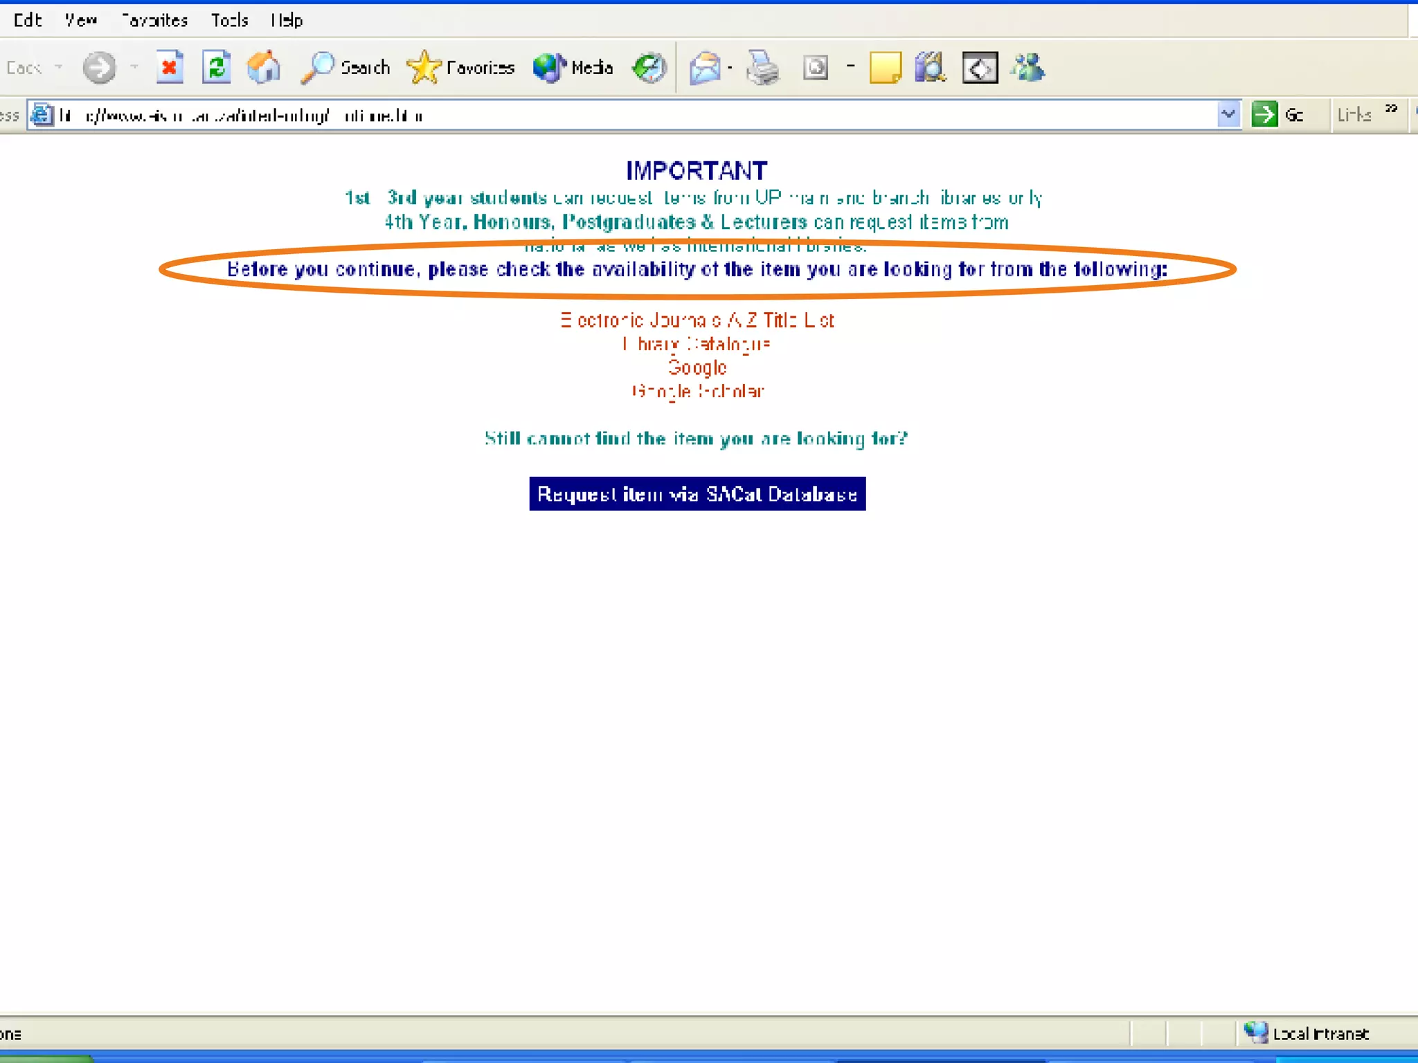Open the Messenger people icon
Screen dimensions: 1418x1063
pyautogui.click(x=1027, y=68)
